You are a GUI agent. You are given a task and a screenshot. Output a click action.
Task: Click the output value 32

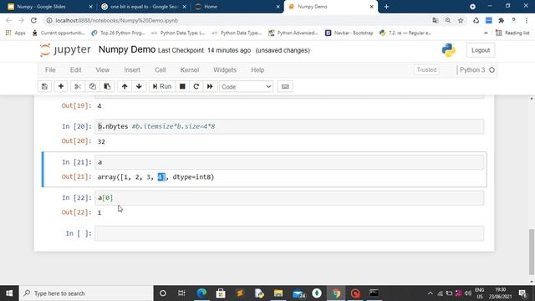tap(101, 141)
